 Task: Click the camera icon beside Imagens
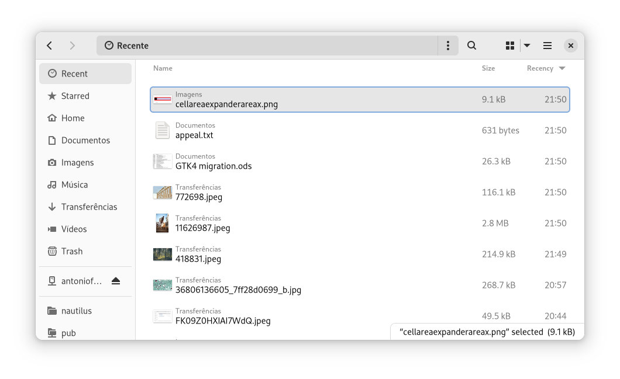point(52,163)
